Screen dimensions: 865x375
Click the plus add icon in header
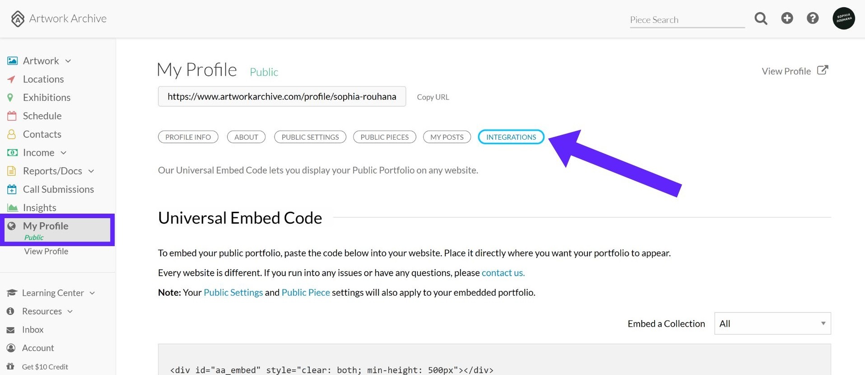787,18
